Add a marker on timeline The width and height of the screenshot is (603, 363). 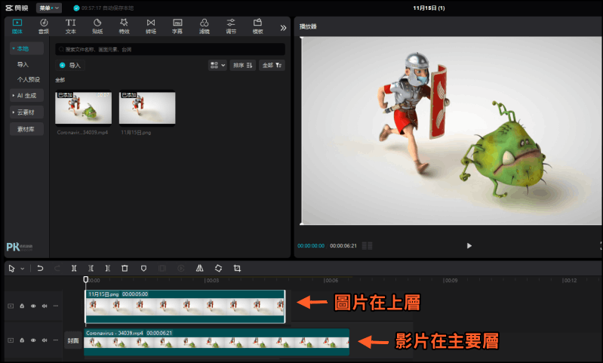[x=143, y=269]
